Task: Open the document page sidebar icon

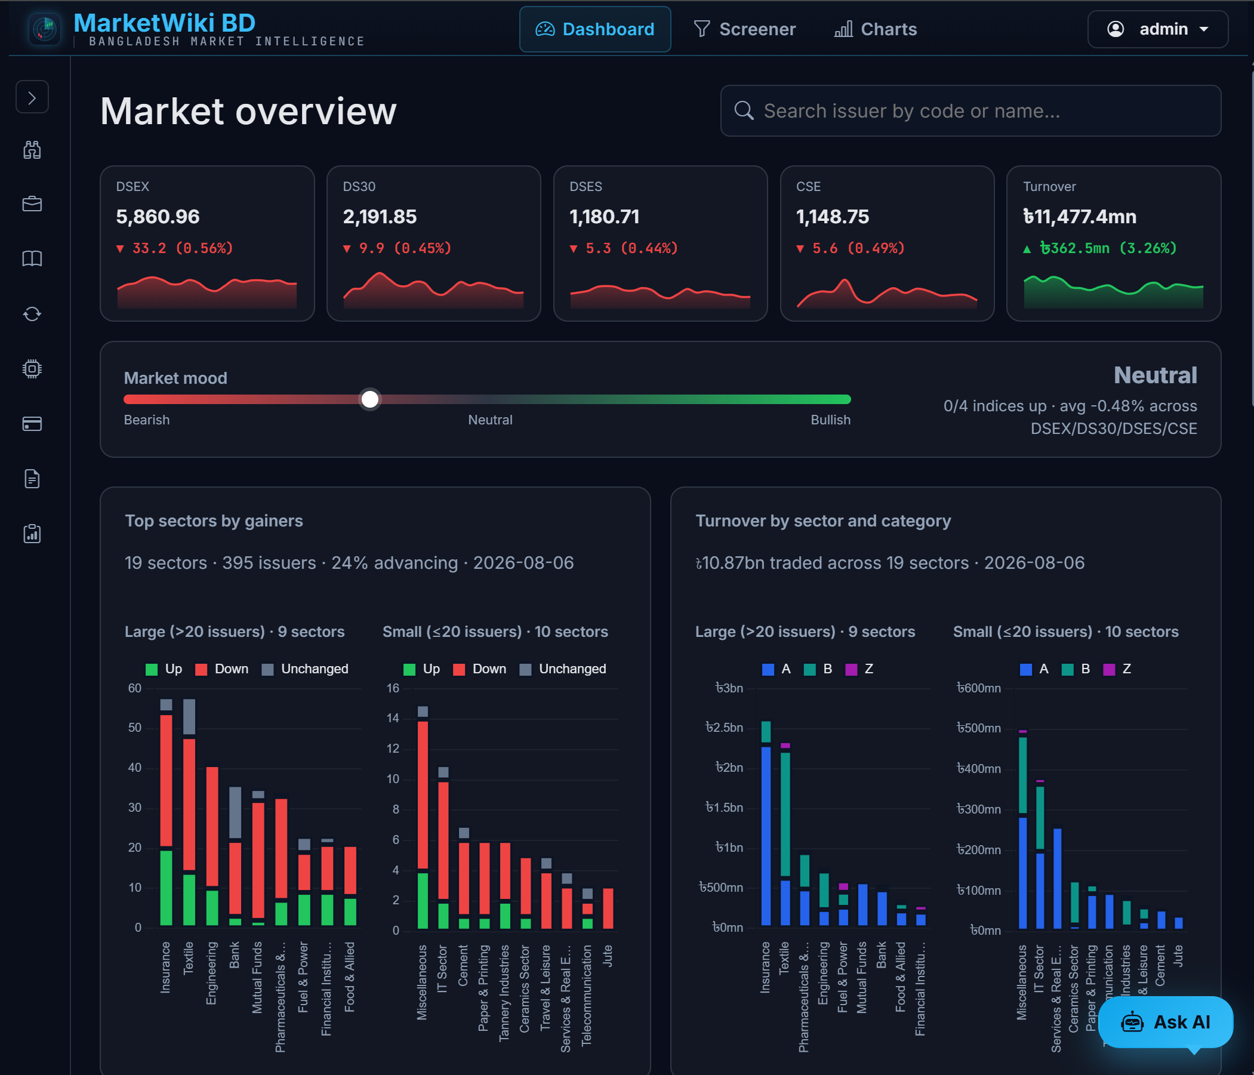Action: [x=32, y=479]
